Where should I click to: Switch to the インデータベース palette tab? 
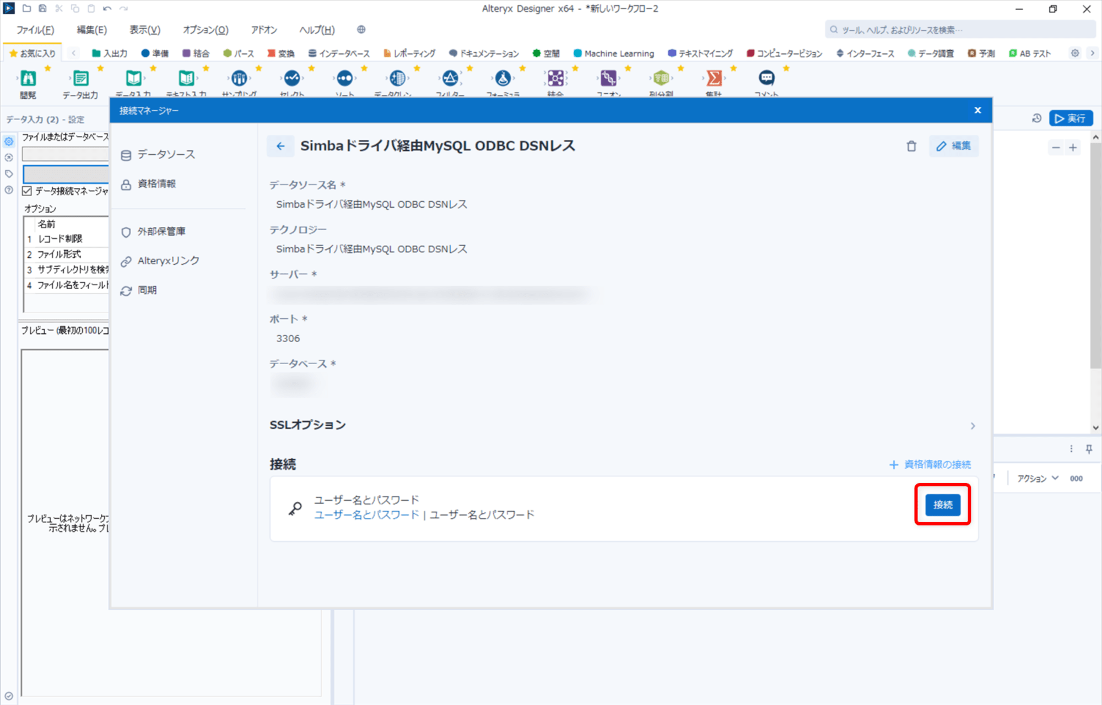(x=339, y=53)
